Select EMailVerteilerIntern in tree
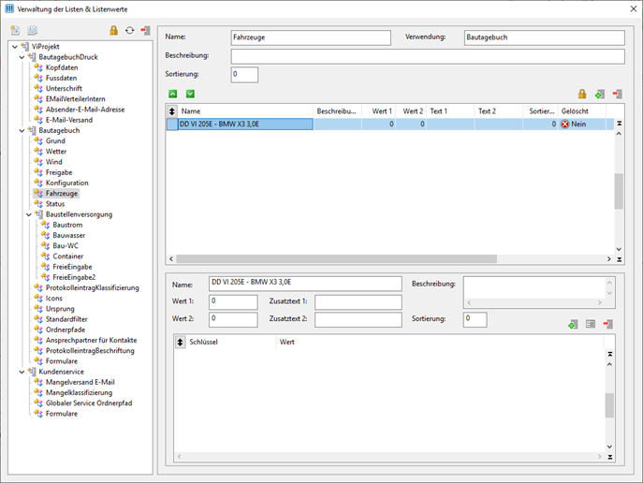643x483 pixels. click(x=76, y=99)
